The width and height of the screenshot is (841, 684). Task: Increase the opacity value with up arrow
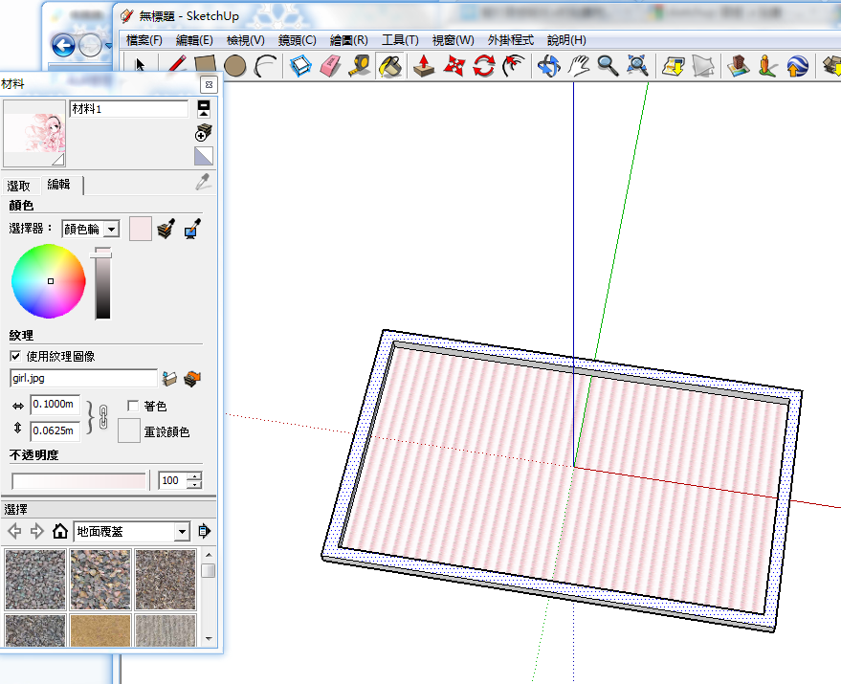click(196, 476)
